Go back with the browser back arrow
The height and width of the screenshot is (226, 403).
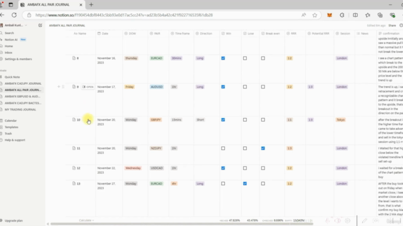pyautogui.click(x=2, y=15)
